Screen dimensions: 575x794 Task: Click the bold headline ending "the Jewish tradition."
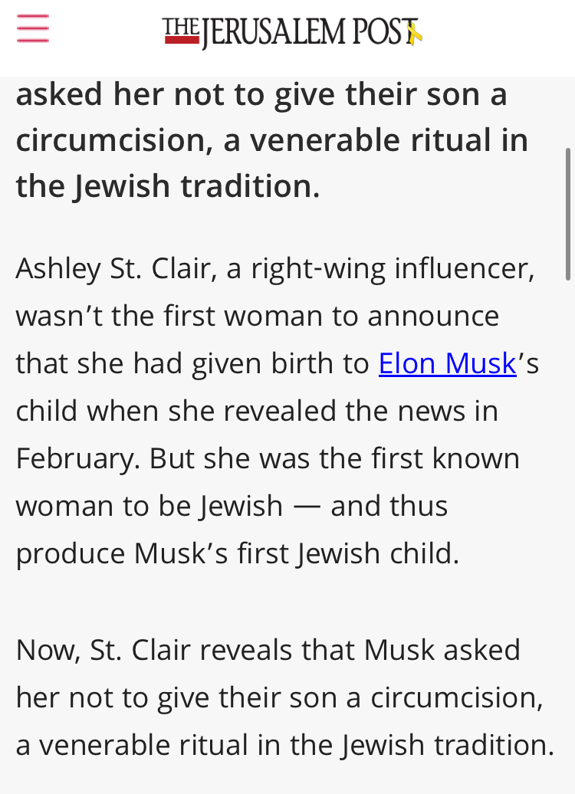(x=272, y=140)
